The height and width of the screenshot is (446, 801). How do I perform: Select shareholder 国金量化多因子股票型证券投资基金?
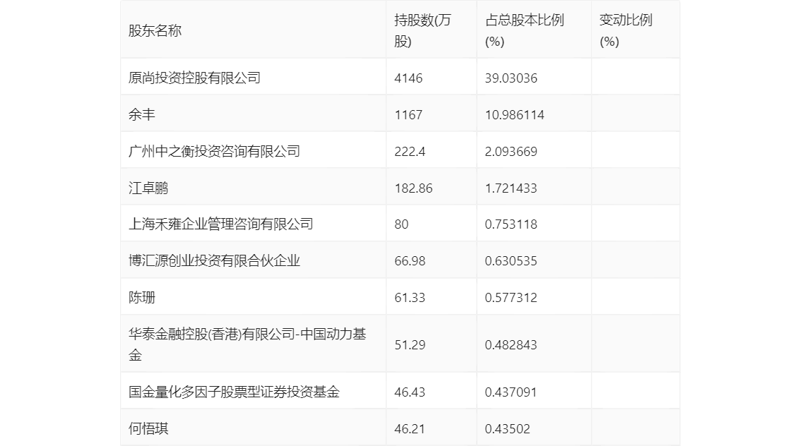[x=234, y=392]
